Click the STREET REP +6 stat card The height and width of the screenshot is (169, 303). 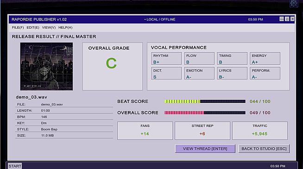click(202, 131)
